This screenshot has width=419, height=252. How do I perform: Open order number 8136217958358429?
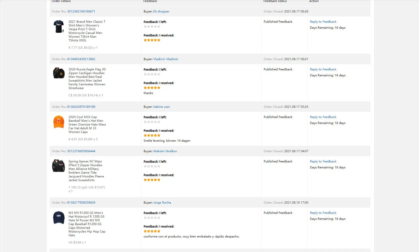point(81,203)
